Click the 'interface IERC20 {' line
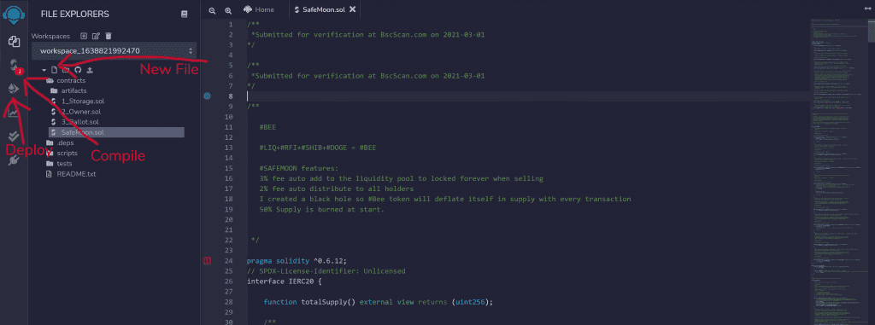 [x=285, y=281]
